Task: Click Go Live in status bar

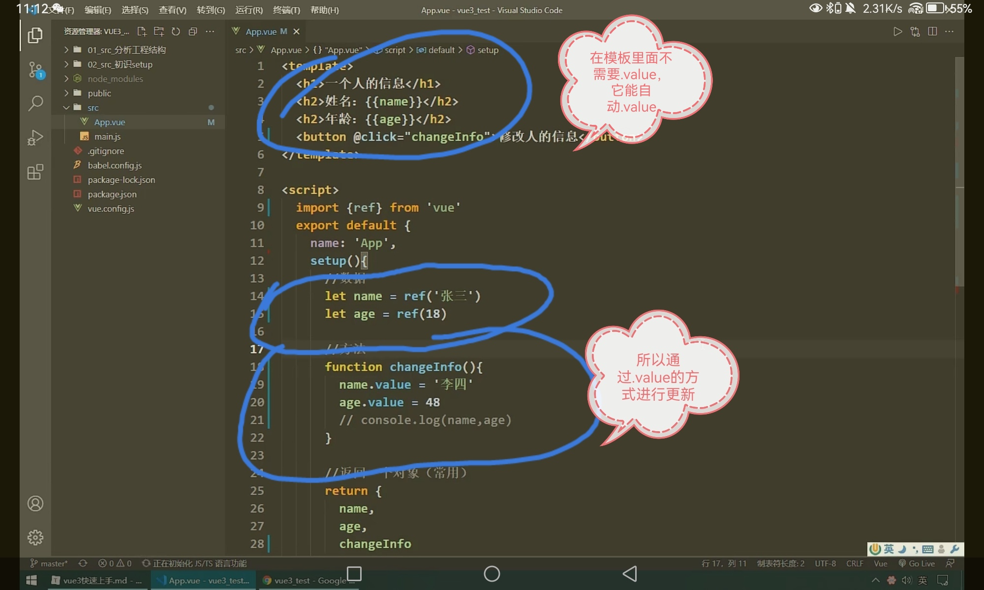Action: (x=917, y=563)
